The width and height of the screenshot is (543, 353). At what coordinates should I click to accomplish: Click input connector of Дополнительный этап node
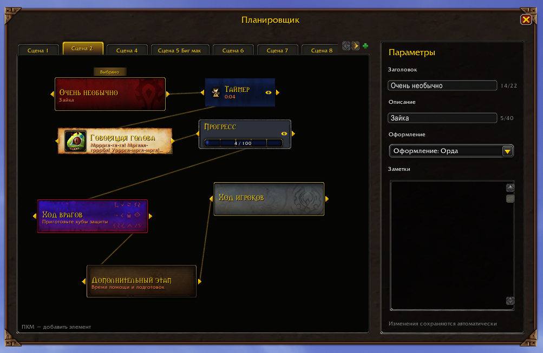tap(84, 282)
